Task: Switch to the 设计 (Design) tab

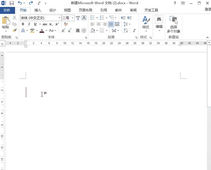Action: click(52, 10)
